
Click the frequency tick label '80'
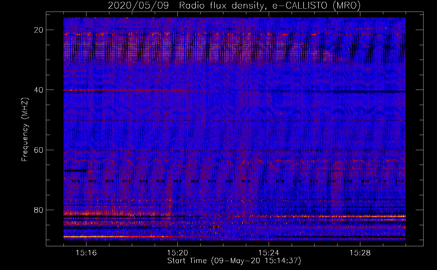(39, 210)
